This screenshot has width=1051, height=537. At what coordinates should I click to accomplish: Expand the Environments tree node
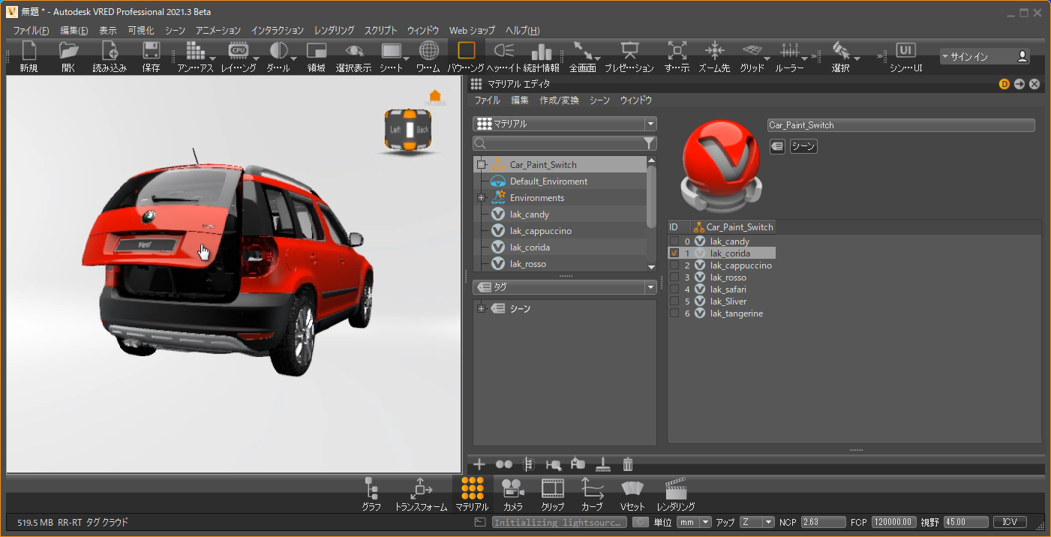point(482,198)
